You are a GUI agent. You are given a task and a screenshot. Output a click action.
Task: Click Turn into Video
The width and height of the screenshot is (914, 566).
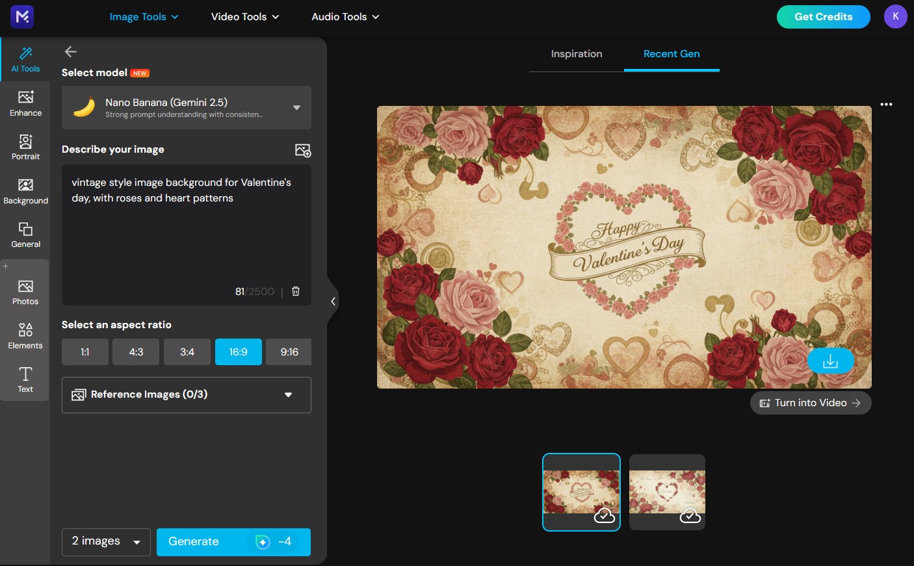[x=810, y=403]
